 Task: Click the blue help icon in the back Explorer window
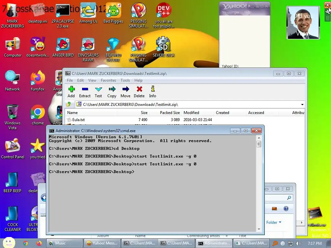tap(286, 209)
